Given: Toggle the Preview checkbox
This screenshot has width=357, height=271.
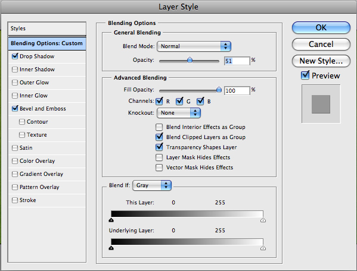Looking at the screenshot, I should click(x=305, y=75).
